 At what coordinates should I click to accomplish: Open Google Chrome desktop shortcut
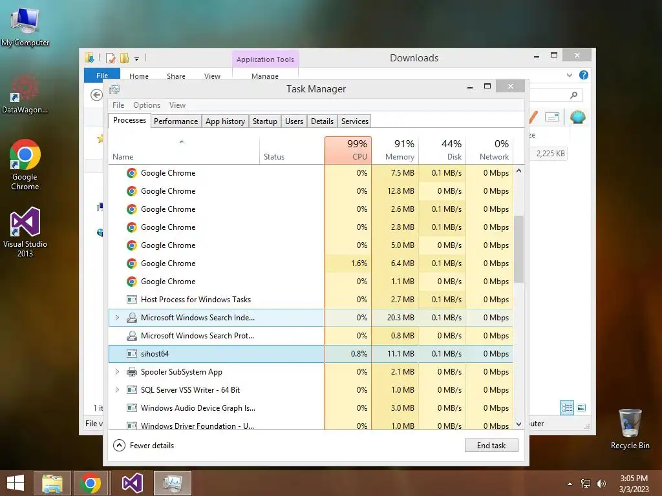point(25,165)
